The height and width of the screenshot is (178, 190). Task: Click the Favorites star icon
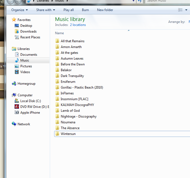(14, 20)
